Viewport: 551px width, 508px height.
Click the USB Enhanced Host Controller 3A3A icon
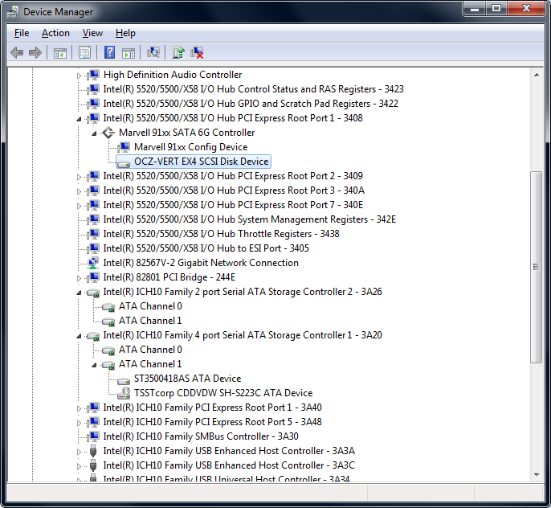point(93,451)
